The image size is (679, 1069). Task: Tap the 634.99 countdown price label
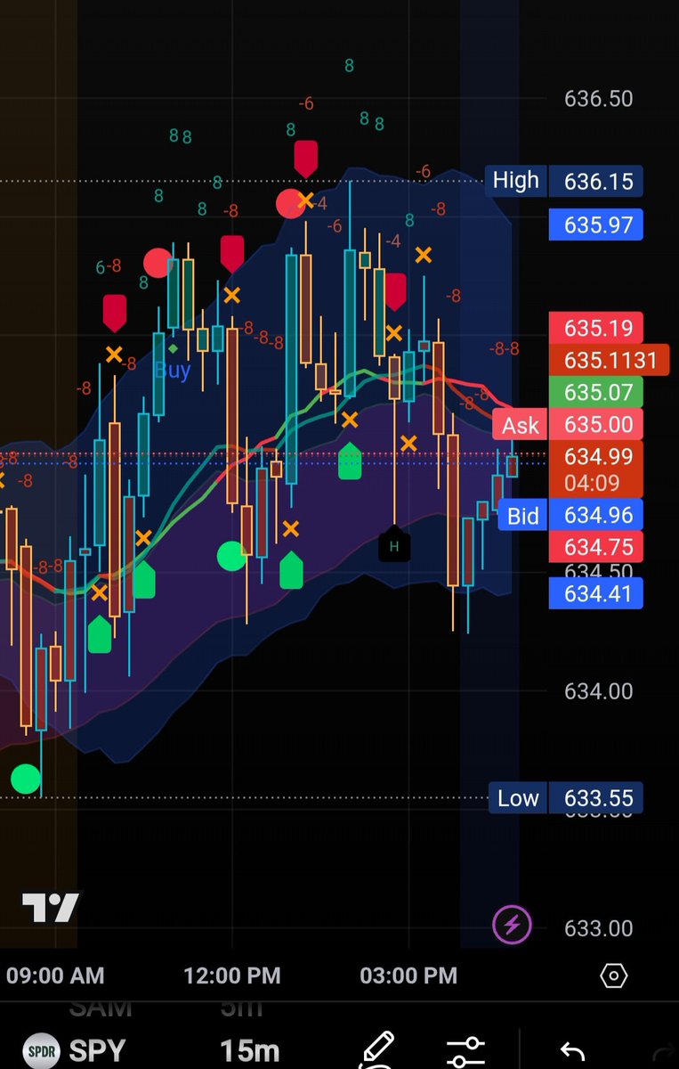[596, 470]
